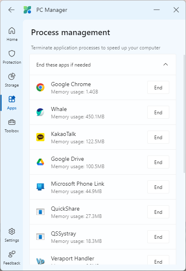Click the 'KakaoTalk' name text
The width and height of the screenshot is (186, 271).
click(x=63, y=134)
